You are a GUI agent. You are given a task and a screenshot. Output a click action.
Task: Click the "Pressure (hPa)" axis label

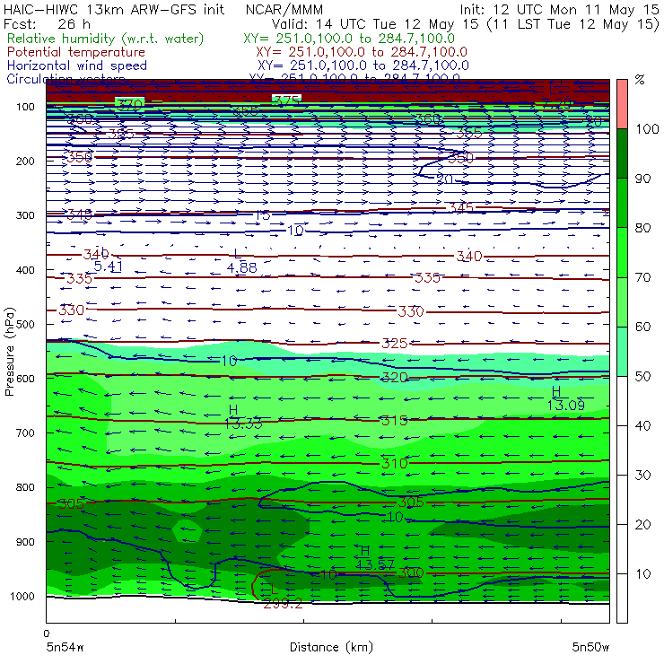[9, 352]
